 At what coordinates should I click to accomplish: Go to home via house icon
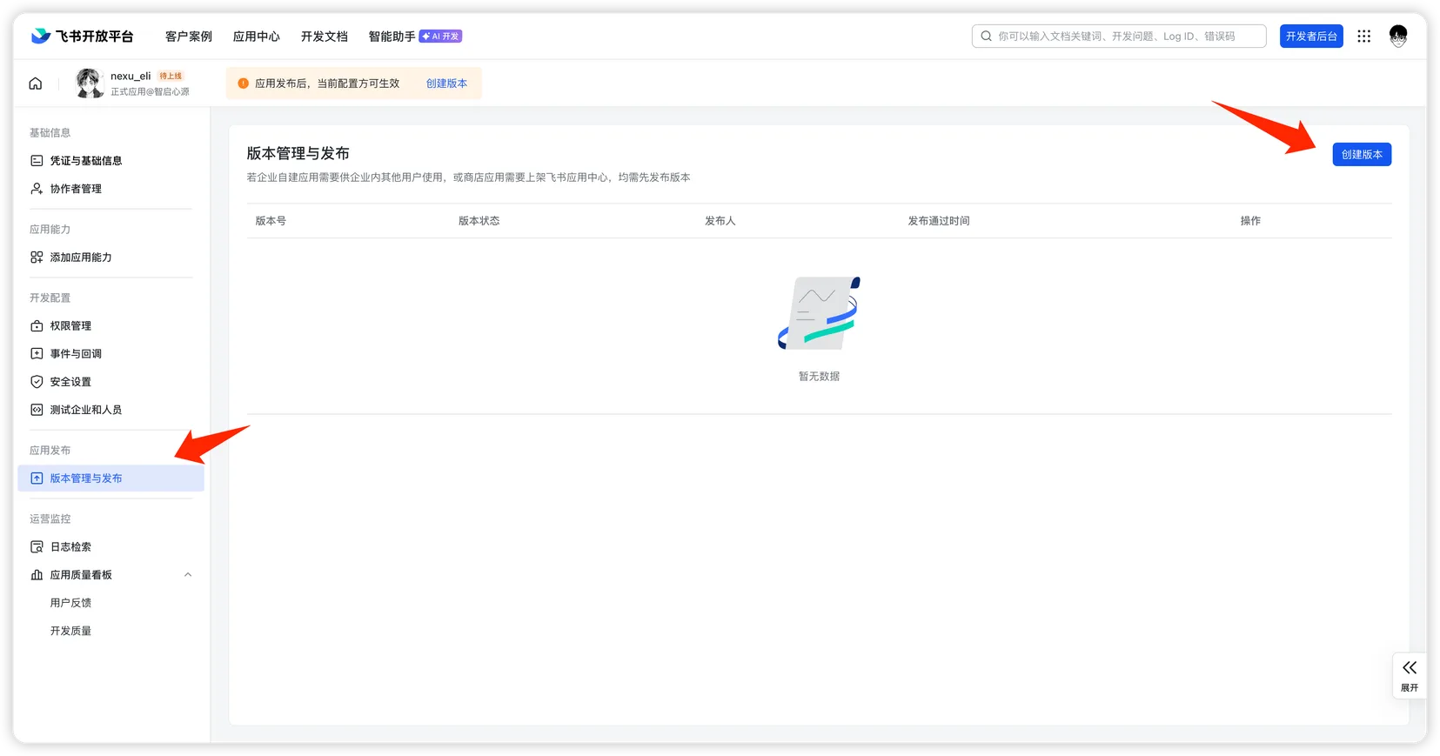point(36,84)
